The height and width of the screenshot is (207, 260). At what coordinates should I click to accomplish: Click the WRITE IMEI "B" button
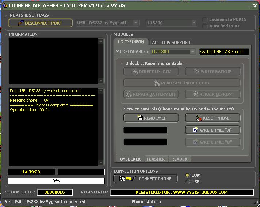[x=213, y=142]
